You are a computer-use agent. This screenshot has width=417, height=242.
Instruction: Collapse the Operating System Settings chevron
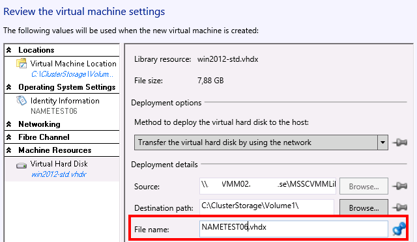click(x=8, y=87)
